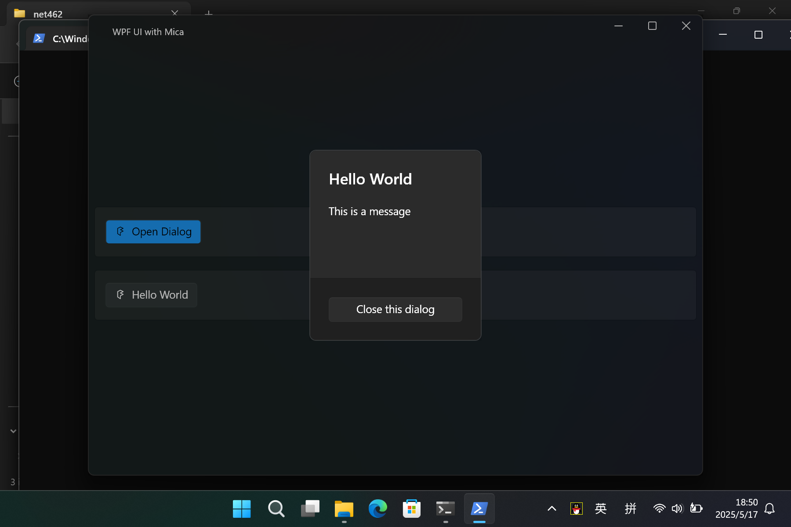Image resolution: width=791 pixels, height=527 pixels.
Task: Launch Microsoft Edge from the taskbar
Action: [377, 509]
